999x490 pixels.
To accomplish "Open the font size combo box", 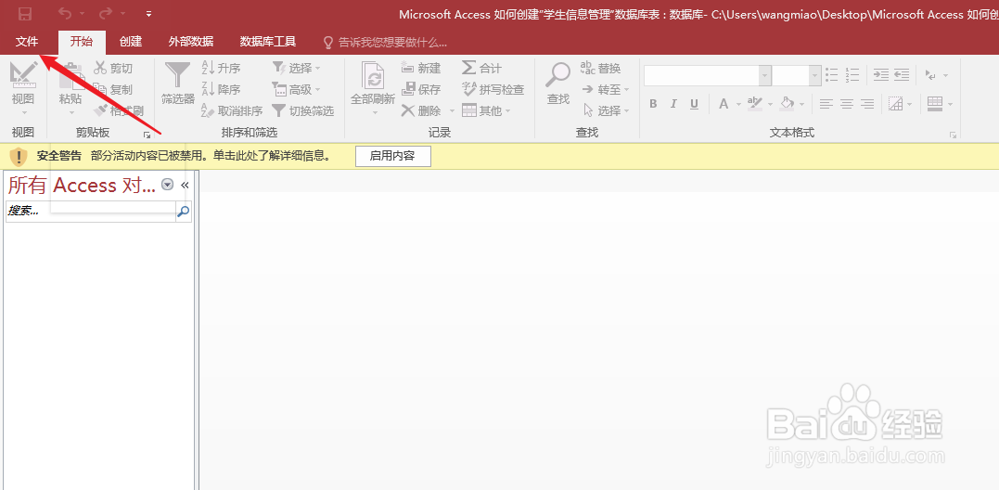I will (x=797, y=75).
